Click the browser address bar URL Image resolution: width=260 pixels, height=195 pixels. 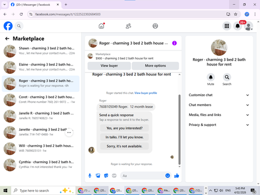point(68,14)
